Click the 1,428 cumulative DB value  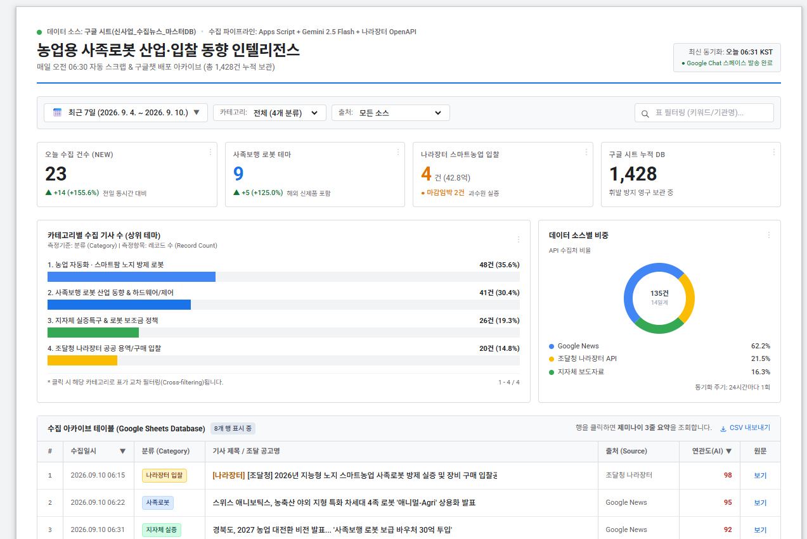(633, 174)
